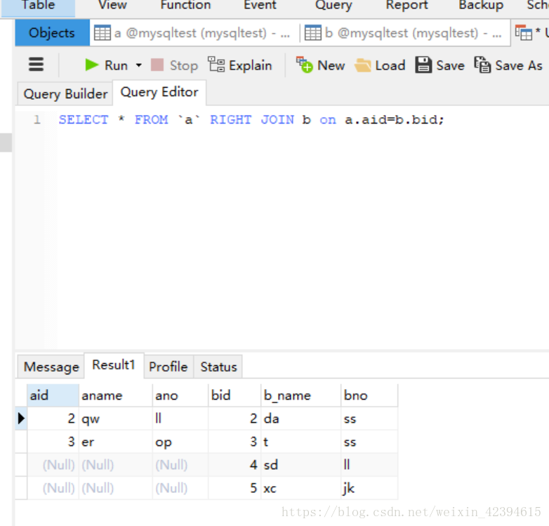This screenshot has width=549, height=526.
Task: Click the aid cell with value 3
Action: pyautogui.click(x=53, y=442)
